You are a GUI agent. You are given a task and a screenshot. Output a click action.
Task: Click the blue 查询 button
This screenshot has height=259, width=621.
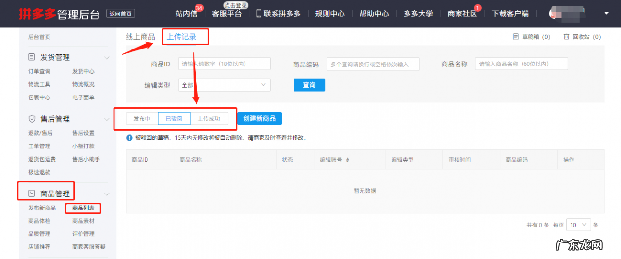[309, 85]
